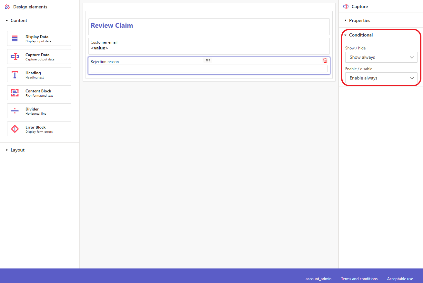This screenshot has height=283, width=423.
Task: Click the 'Rejection reason' field label
Action: click(105, 62)
